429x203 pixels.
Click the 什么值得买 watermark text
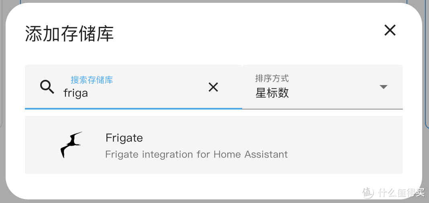coord(401,193)
